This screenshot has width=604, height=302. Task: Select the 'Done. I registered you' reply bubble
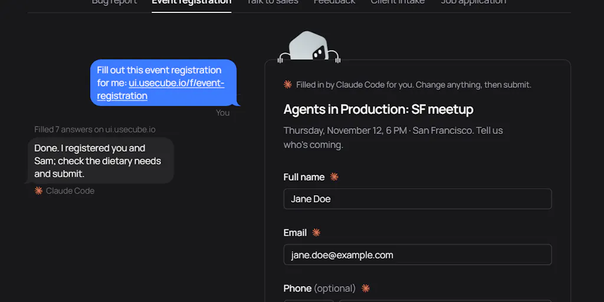100,160
